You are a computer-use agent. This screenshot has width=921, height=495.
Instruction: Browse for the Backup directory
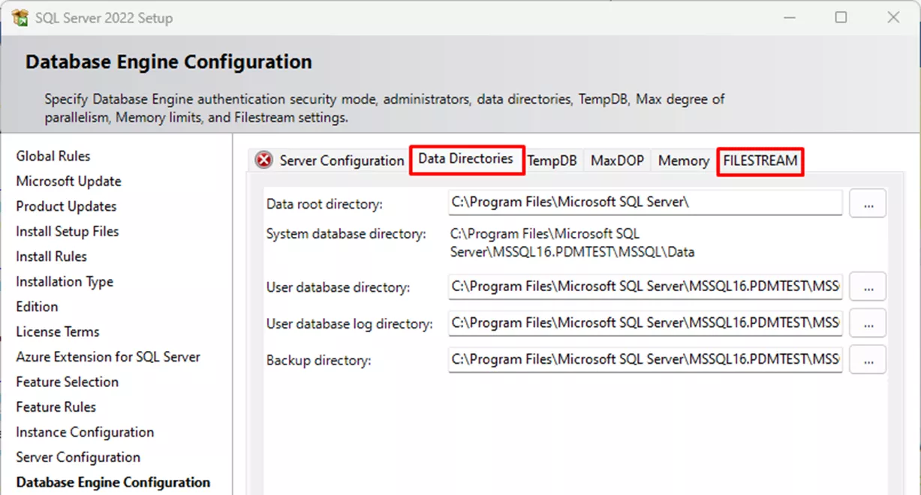pos(868,360)
